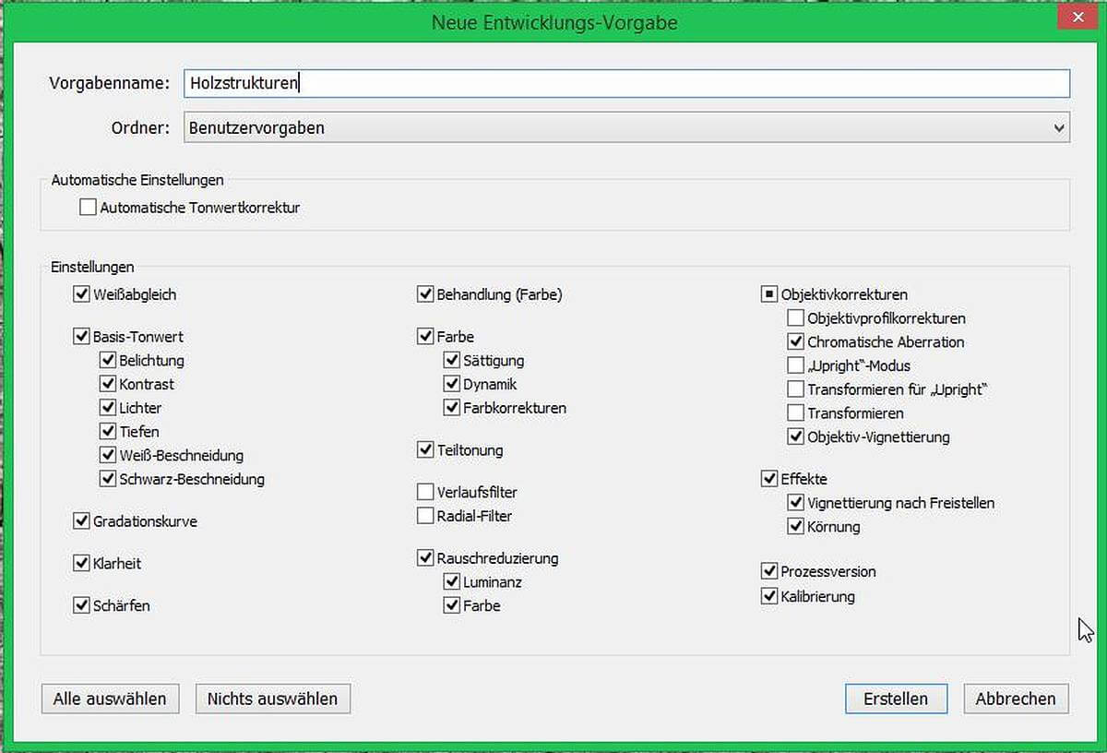Disable the Körnung effect checkbox

795,526
